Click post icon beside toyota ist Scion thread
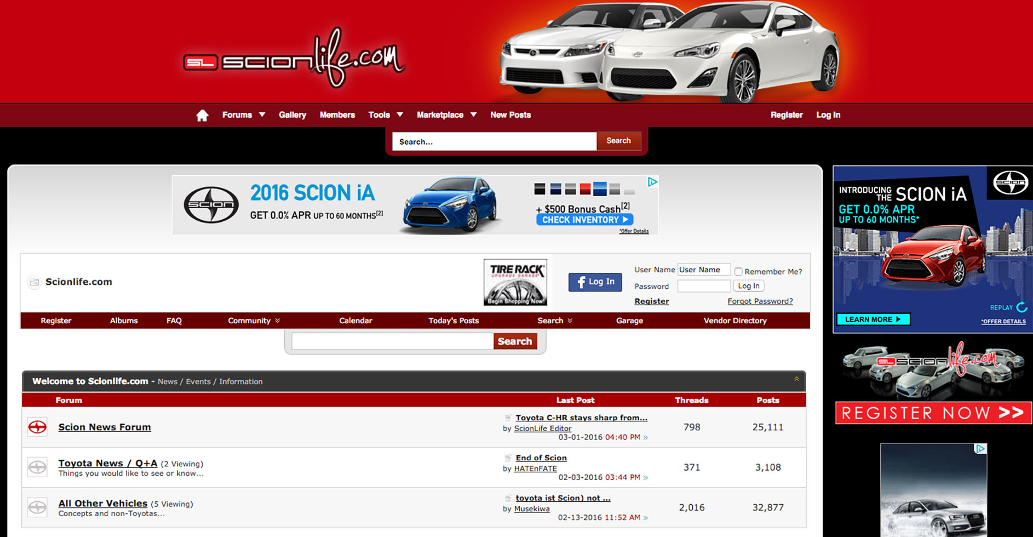The height and width of the screenshot is (537, 1033). [508, 498]
